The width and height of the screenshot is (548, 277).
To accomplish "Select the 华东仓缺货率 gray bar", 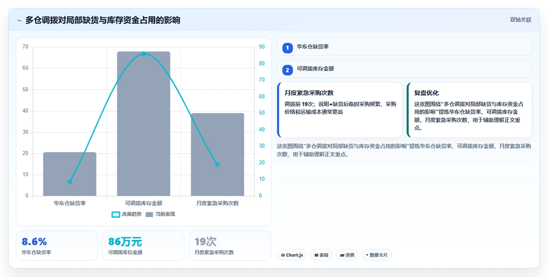I will (70, 174).
